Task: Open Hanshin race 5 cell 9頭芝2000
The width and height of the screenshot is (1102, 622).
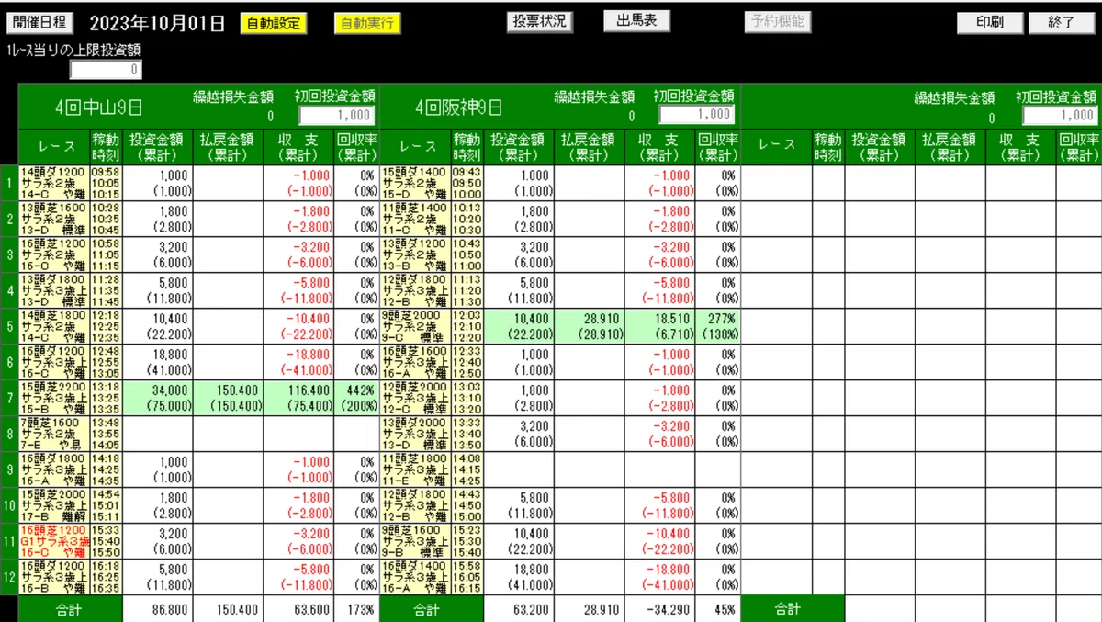Action: click(x=414, y=326)
